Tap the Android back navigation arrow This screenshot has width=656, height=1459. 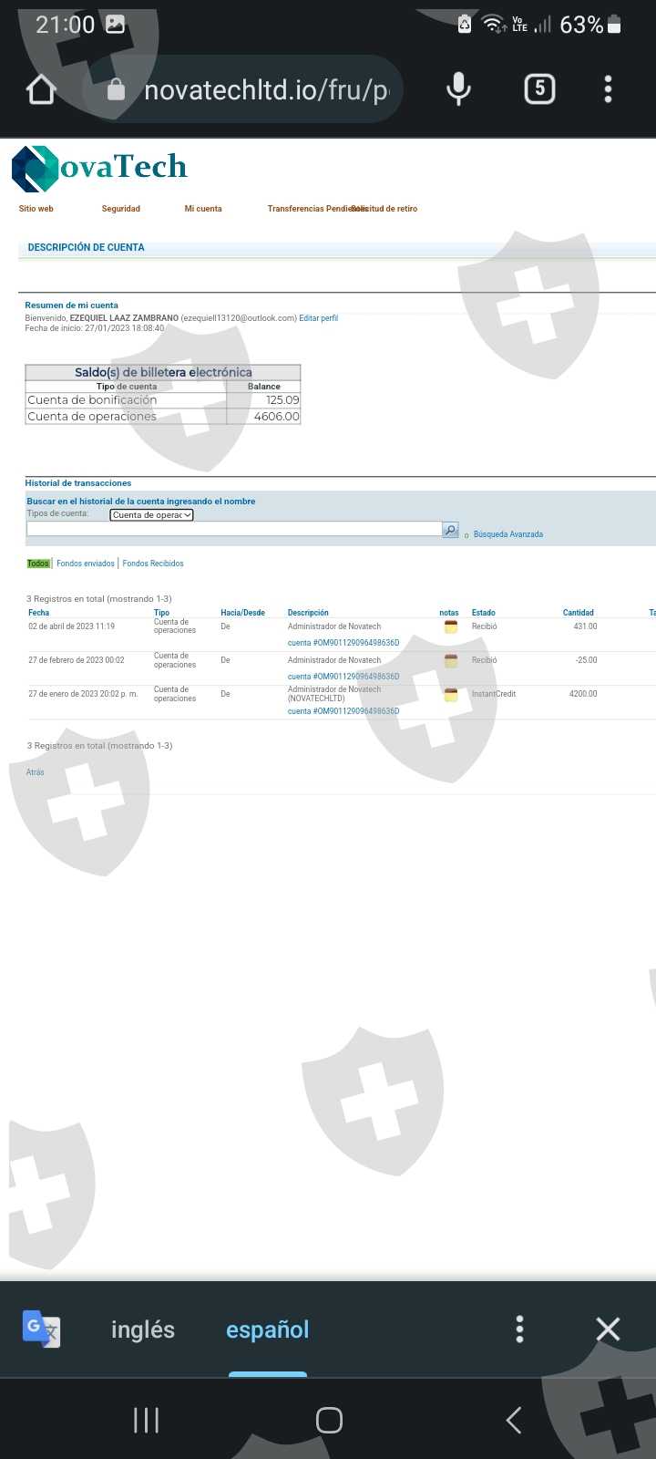point(514,1420)
